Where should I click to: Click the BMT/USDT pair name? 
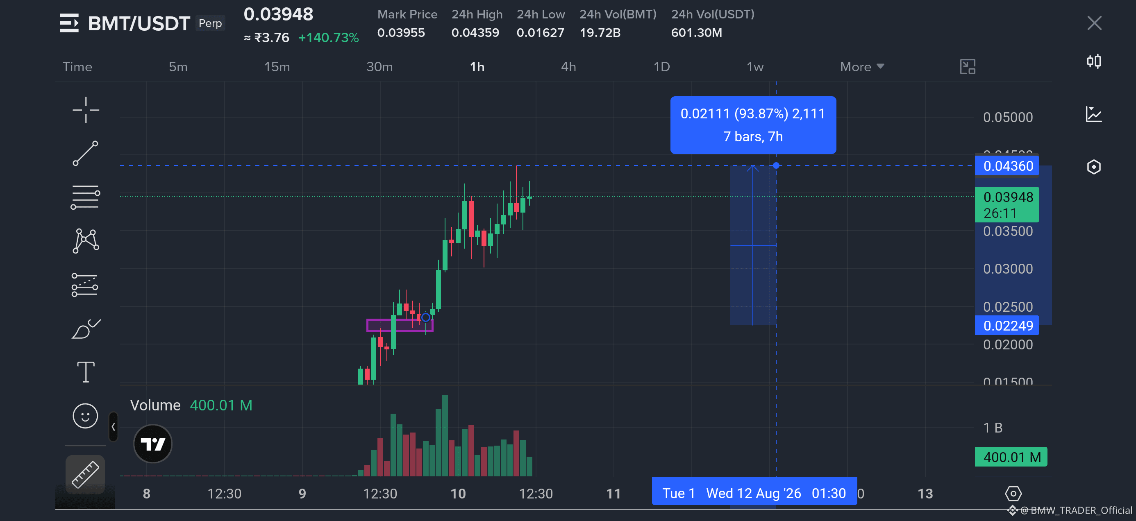click(x=139, y=23)
